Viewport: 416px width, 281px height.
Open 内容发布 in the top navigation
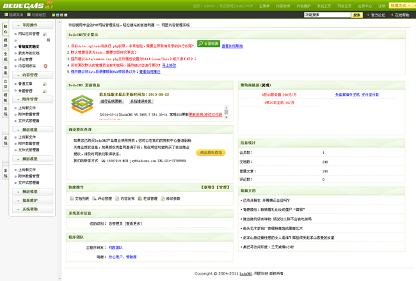(283, 6)
